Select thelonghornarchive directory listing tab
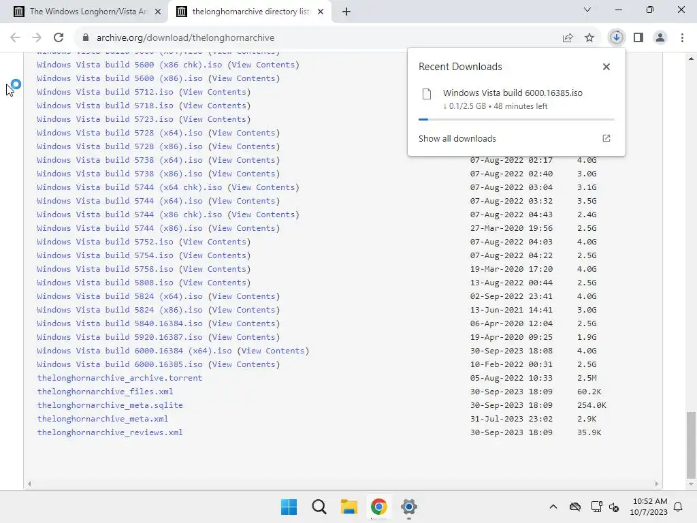The width and height of the screenshot is (697, 523). point(250,12)
